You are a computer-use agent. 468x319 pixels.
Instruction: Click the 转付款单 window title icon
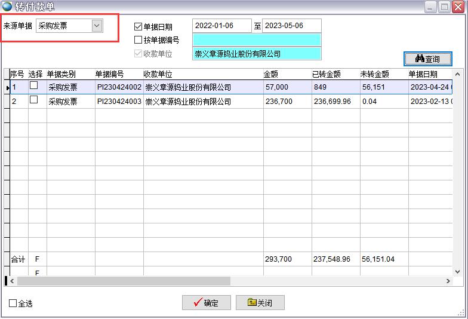(x=7, y=7)
